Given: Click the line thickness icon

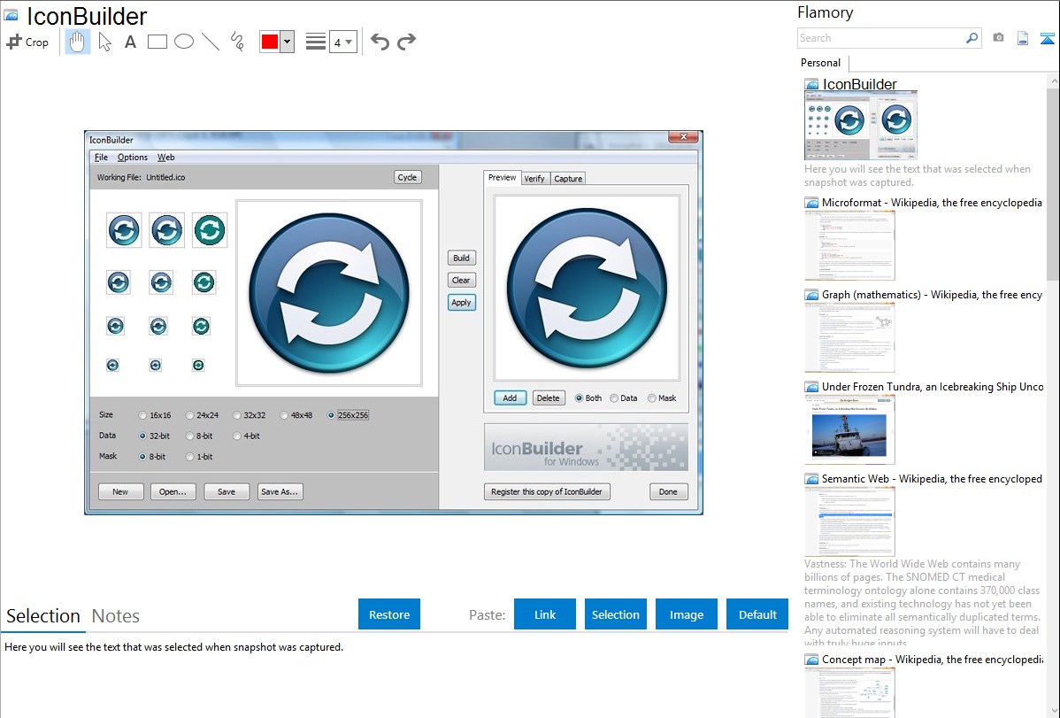Looking at the screenshot, I should (315, 42).
